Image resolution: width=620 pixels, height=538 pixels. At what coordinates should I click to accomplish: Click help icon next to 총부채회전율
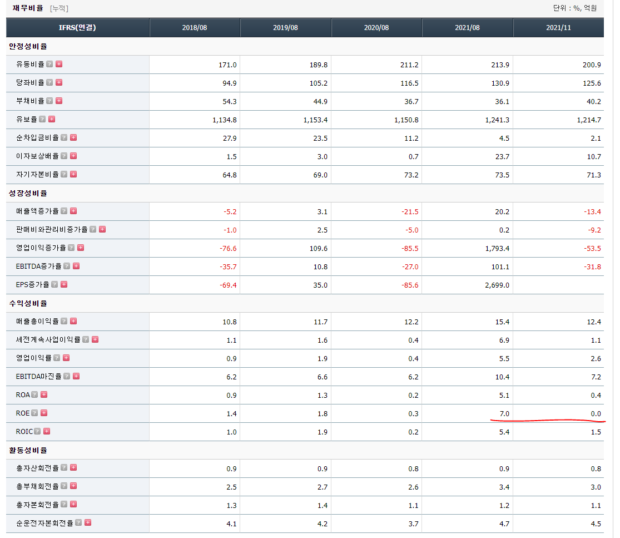[64, 486]
